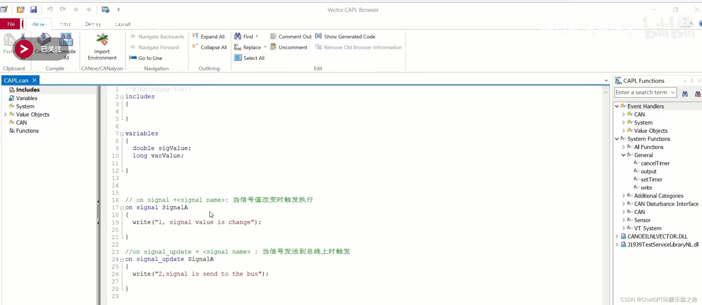
Task: Click the search binoculars icon in CAPL Functions
Action: (x=685, y=94)
